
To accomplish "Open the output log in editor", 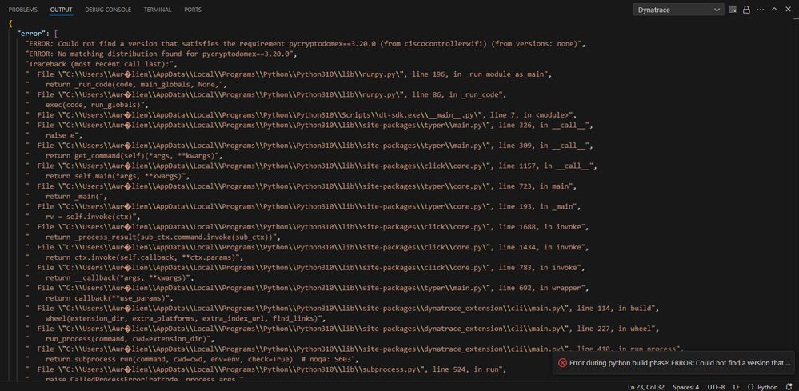I will click(x=733, y=10).
